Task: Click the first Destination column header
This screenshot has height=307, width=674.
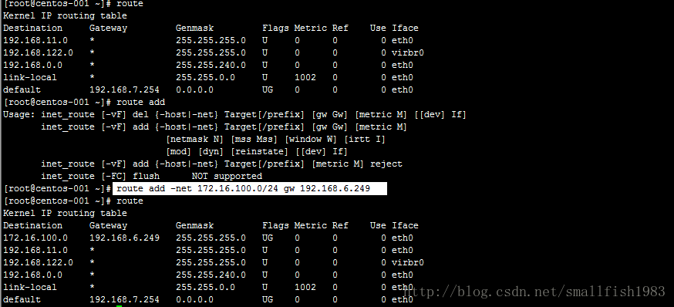Action: pyautogui.click(x=32, y=28)
